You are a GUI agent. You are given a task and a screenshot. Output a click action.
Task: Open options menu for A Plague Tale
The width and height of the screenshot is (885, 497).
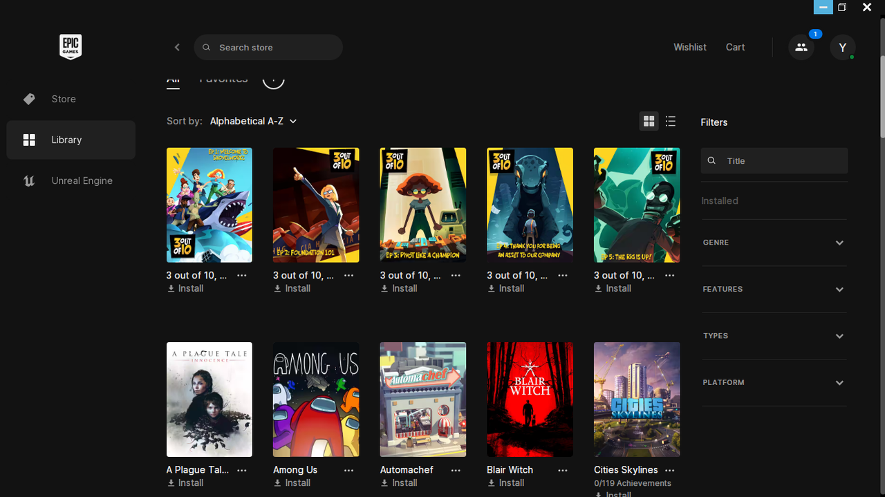click(x=242, y=470)
